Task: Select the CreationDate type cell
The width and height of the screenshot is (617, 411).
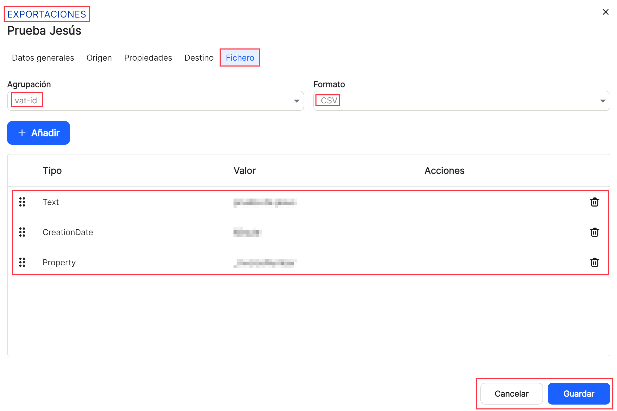Action: point(68,232)
